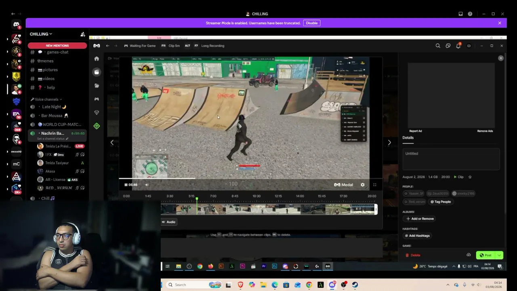The image size is (517, 291).
Task: Open the clip player settings gear
Action: pos(363,185)
